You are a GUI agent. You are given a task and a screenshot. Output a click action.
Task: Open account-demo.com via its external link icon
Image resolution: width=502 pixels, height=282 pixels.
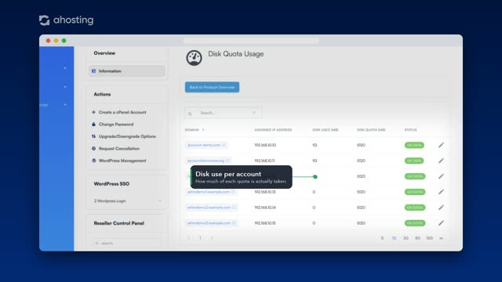pos(224,145)
